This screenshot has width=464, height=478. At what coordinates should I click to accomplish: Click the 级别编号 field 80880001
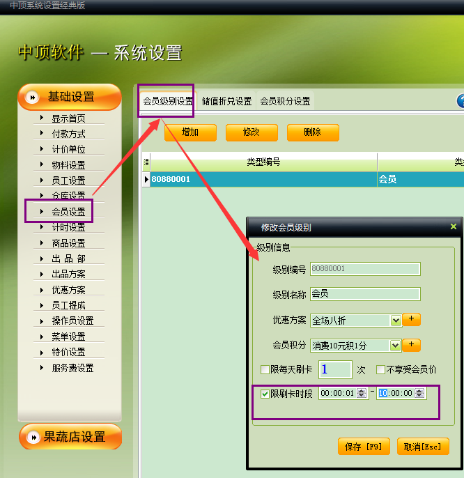click(x=365, y=268)
